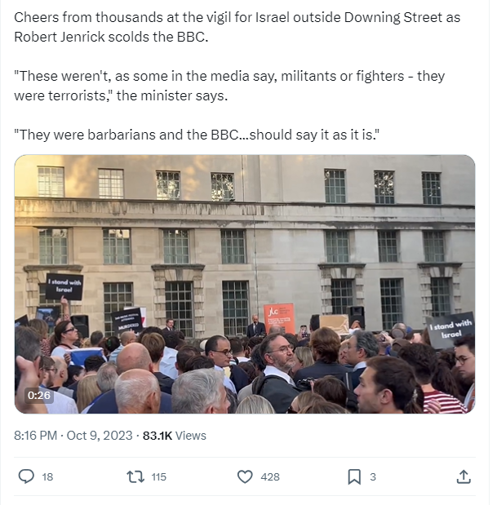Viewport: 497px width, 505px height.
Task: Click the "They were barbarians" quote line
Action: point(196,134)
